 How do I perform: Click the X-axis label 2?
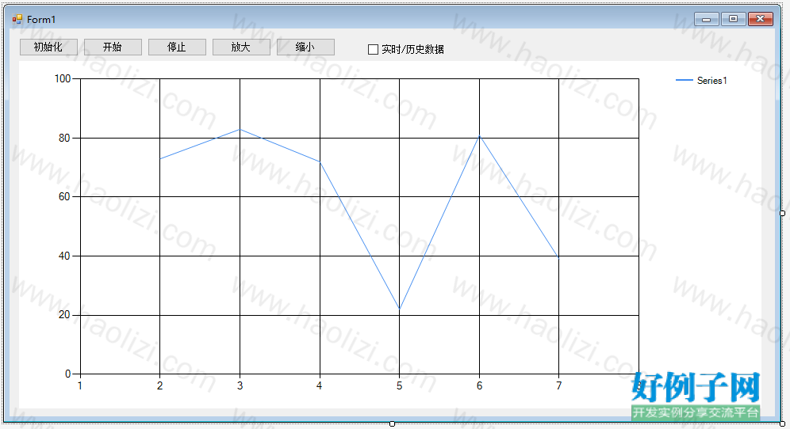(159, 385)
